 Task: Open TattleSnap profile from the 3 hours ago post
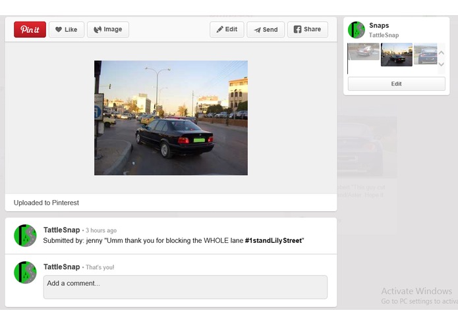62,230
